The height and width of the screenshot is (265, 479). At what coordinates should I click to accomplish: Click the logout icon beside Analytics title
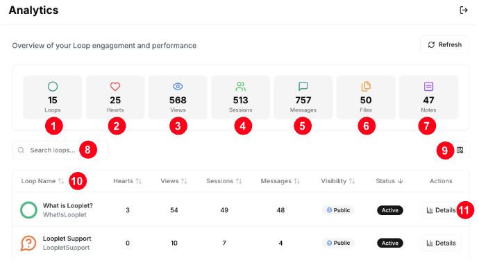[x=464, y=10]
